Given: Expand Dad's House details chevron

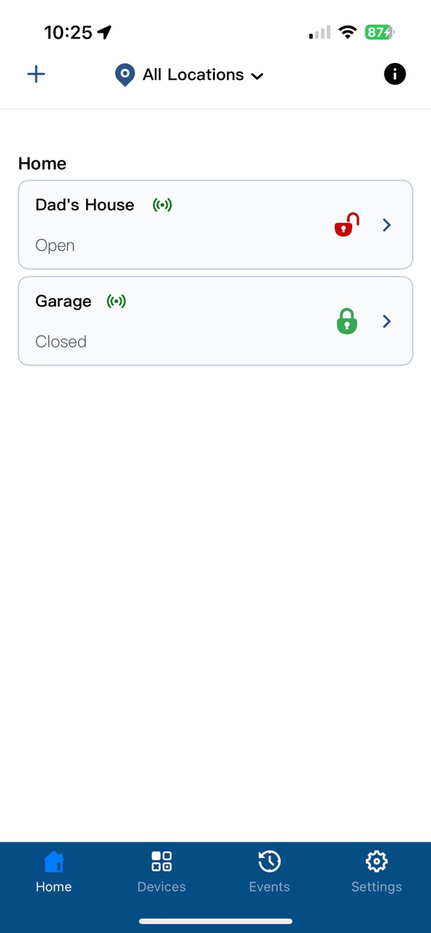Looking at the screenshot, I should pyautogui.click(x=387, y=225).
